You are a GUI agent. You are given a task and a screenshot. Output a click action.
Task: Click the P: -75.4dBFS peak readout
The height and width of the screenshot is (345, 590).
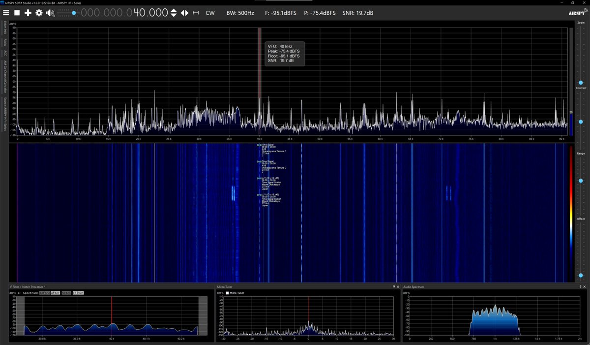(x=321, y=13)
